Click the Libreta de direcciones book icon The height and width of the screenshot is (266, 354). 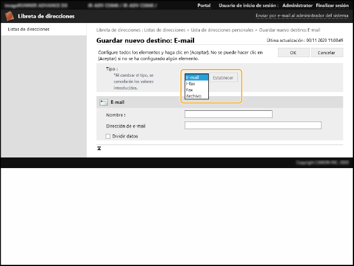pyautogui.click(x=9, y=16)
